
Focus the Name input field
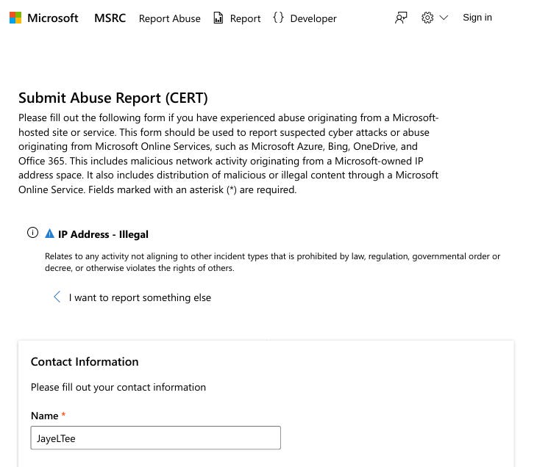coord(155,438)
